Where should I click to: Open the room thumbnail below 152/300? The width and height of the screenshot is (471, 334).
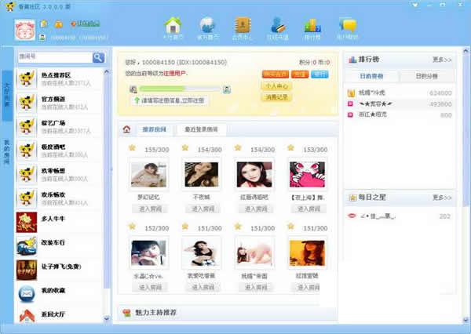(x=148, y=253)
